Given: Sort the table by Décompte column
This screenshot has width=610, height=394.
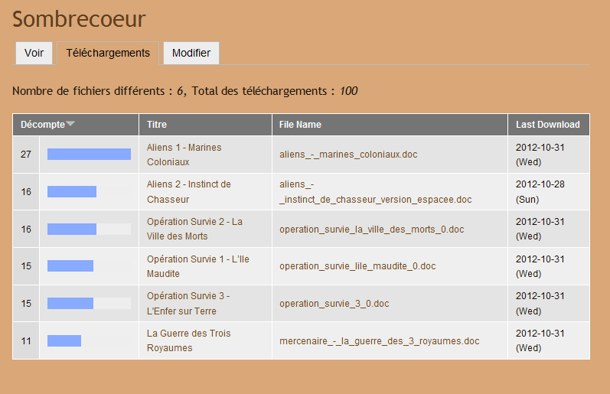Looking at the screenshot, I should [x=43, y=124].
